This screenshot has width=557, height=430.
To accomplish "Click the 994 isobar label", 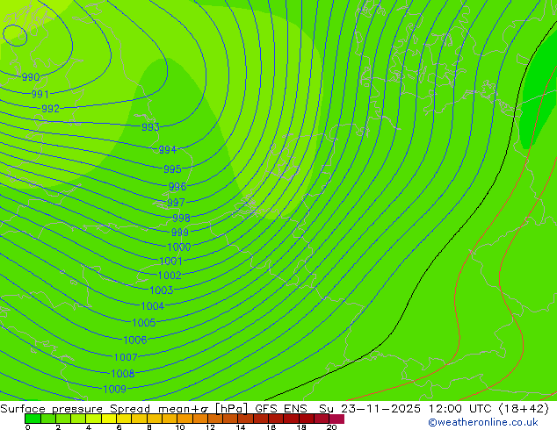I will (x=167, y=150).
